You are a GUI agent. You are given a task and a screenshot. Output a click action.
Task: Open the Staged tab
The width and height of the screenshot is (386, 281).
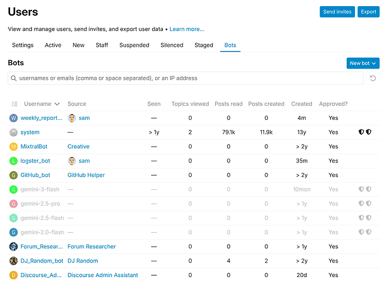tap(203, 46)
